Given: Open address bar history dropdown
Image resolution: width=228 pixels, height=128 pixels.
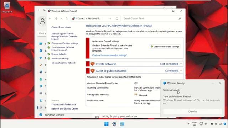Looking at the screenshot, I should [x=110, y=18].
